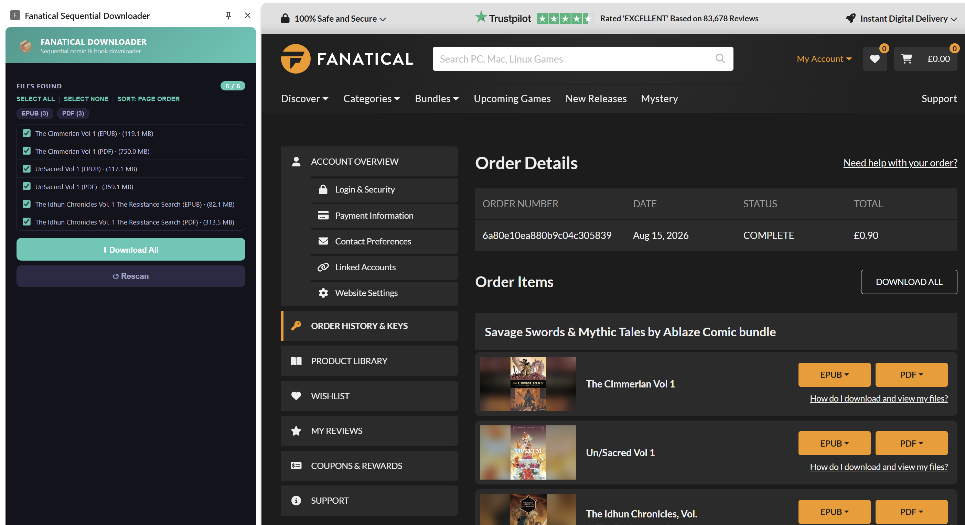Click the rocket icon for Instant Digital Delivery
The width and height of the screenshot is (965, 525).
pyautogui.click(x=851, y=18)
